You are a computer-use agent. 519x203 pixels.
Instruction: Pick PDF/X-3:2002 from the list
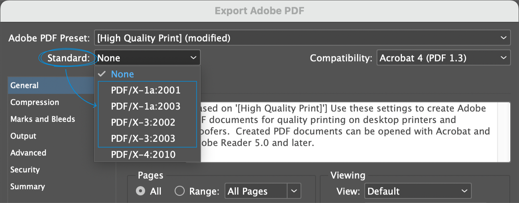143,123
